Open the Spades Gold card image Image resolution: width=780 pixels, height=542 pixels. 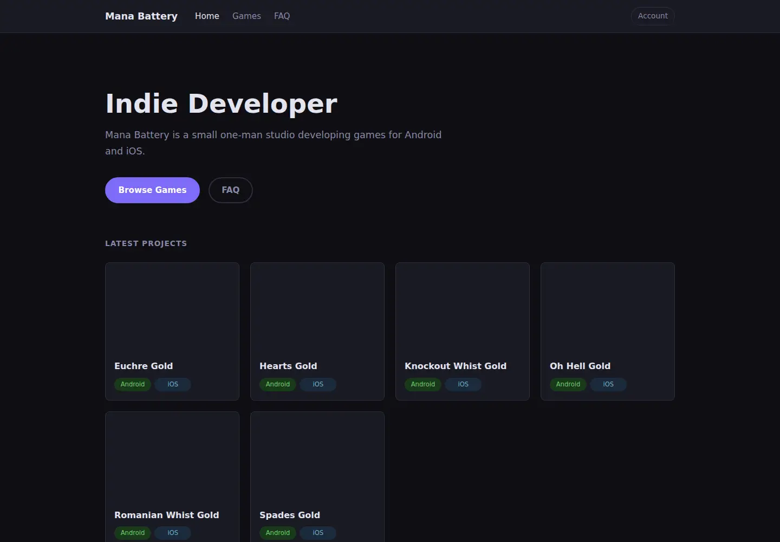(317, 457)
